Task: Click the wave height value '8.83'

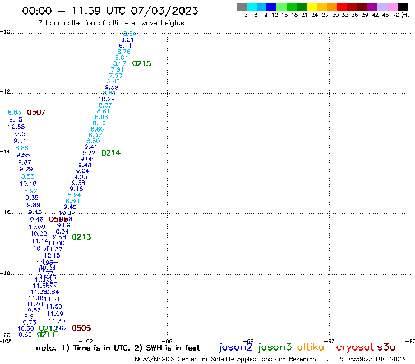Action: 15,113
